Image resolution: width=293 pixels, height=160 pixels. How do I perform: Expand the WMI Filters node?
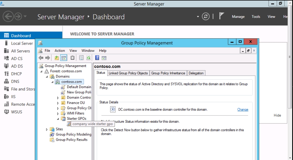pyautogui.click(x=58, y=114)
